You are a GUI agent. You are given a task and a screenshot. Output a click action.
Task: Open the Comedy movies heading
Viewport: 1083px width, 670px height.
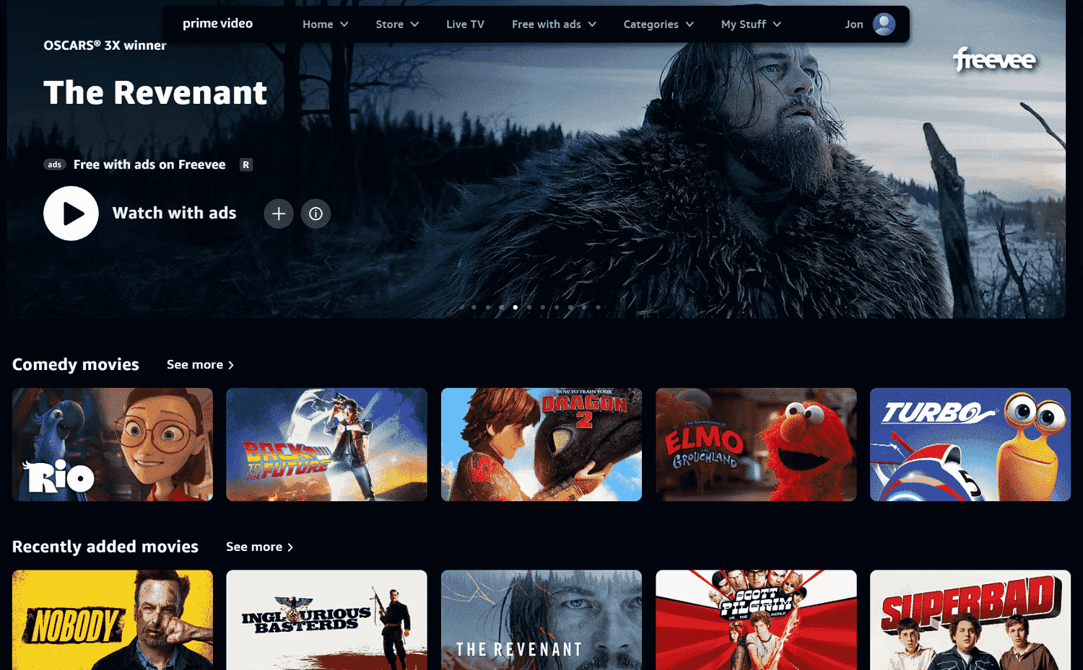(76, 365)
